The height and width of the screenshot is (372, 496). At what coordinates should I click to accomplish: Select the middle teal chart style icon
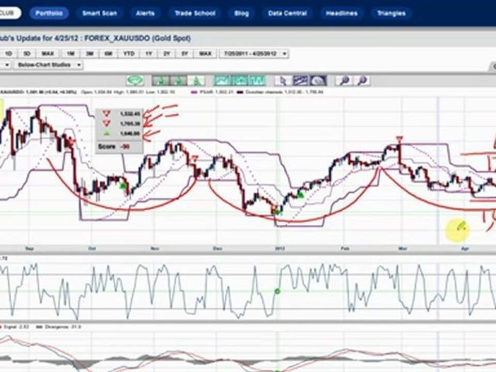(x=240, y=81)
